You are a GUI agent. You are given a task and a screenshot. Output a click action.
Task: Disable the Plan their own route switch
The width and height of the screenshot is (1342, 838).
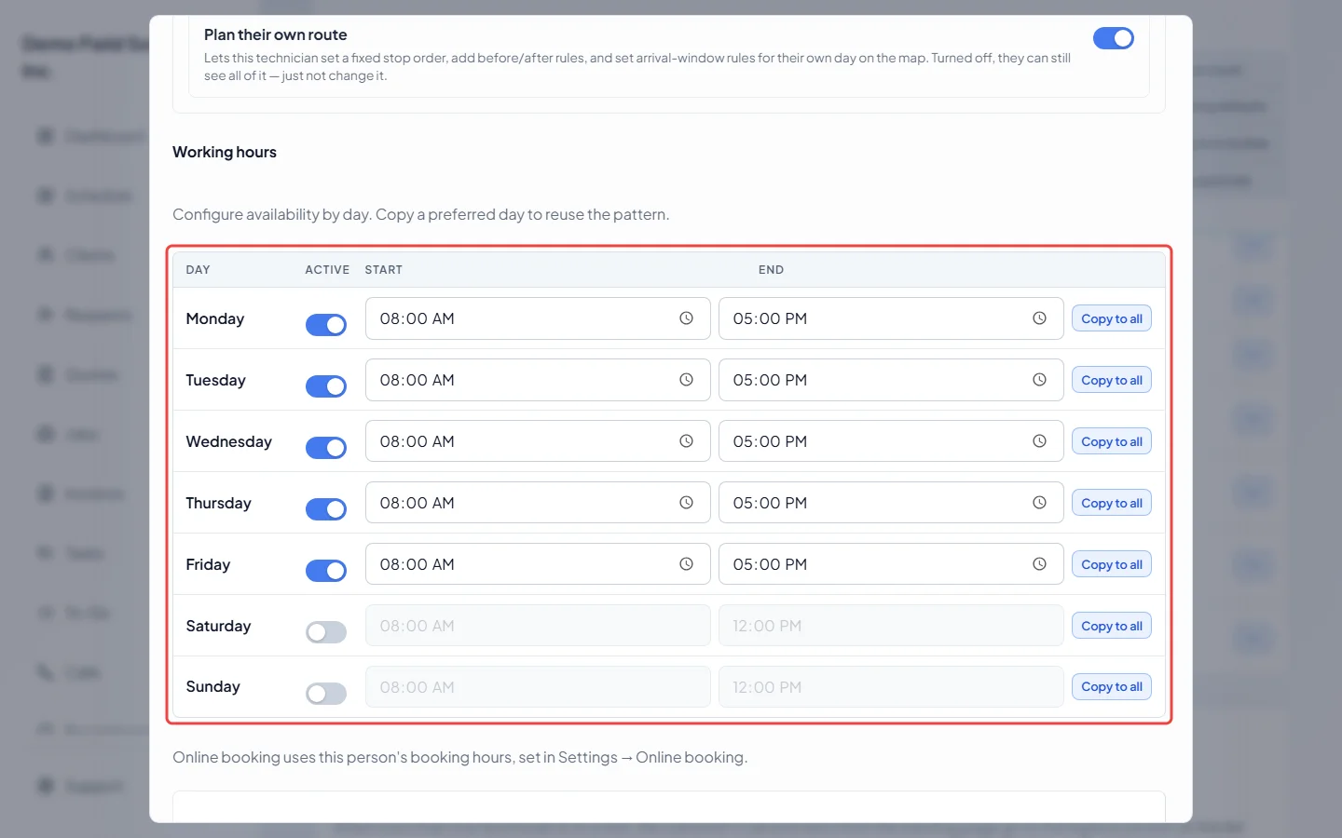pos(1113,38)
